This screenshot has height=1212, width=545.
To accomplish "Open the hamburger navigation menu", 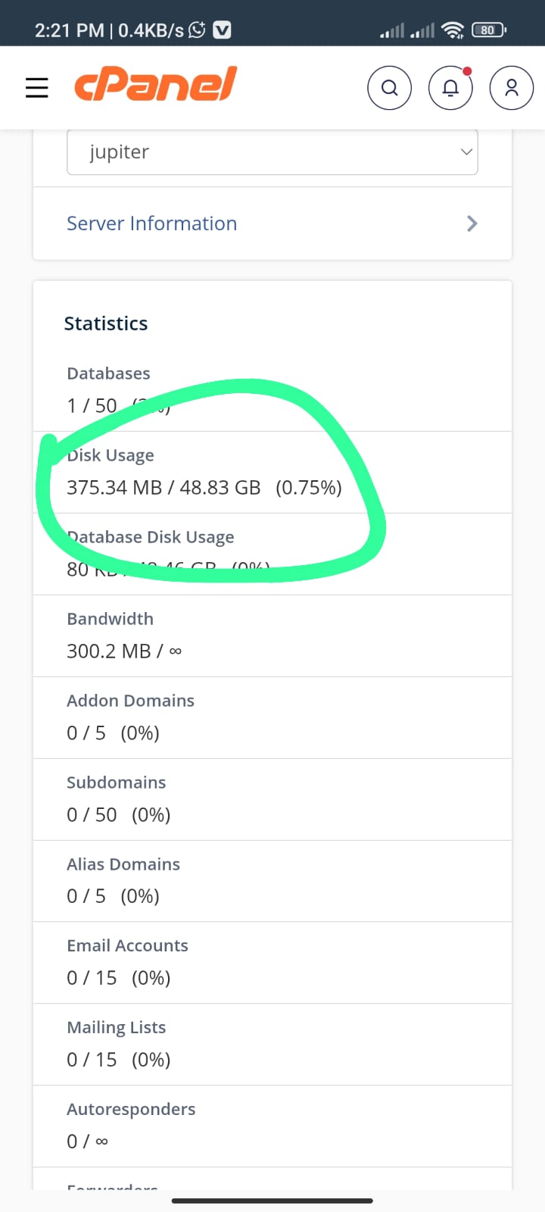I will [x=36, y=88].
